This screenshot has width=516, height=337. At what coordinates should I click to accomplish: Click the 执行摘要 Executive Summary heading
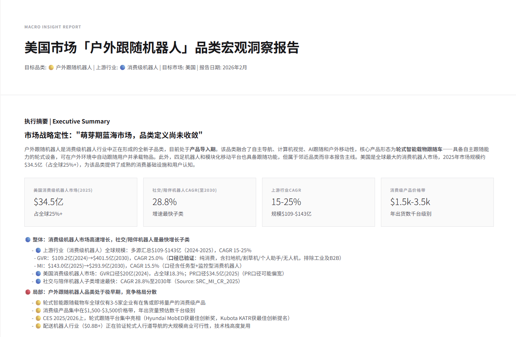[67, 121]
